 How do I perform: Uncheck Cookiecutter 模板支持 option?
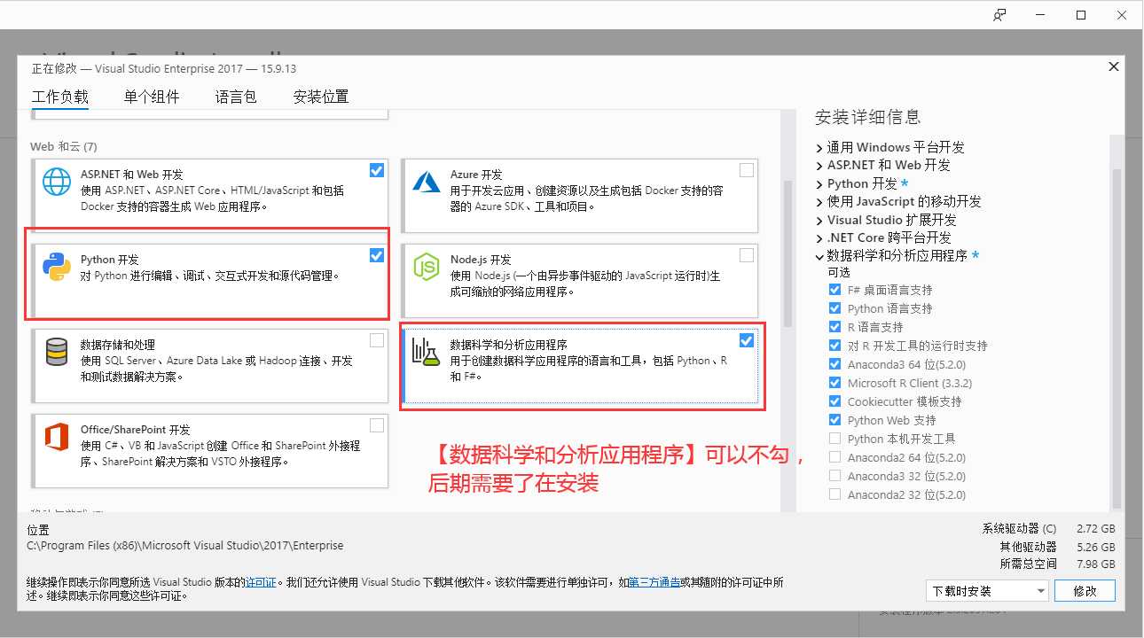(834, 401)
